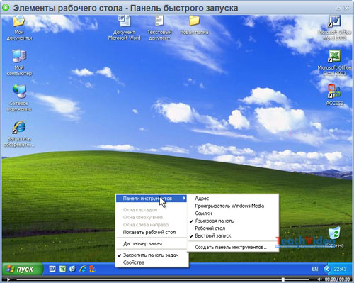Screen dimensions: 354x283
Task: Click the пуск Start button
Action: (x=23, y=269)
